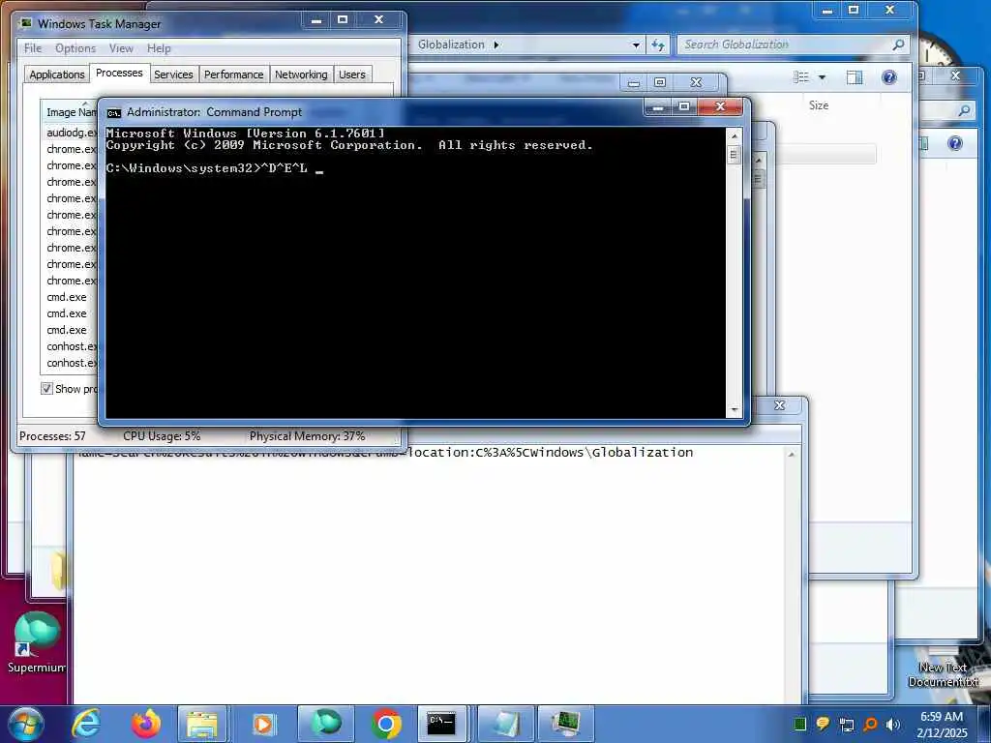Screen dimensions: 991x743
Task: Click the green square tray icon
Action: (x=799, y=724)
